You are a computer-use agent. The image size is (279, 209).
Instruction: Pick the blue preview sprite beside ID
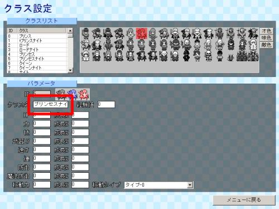[x=73, y=94]
